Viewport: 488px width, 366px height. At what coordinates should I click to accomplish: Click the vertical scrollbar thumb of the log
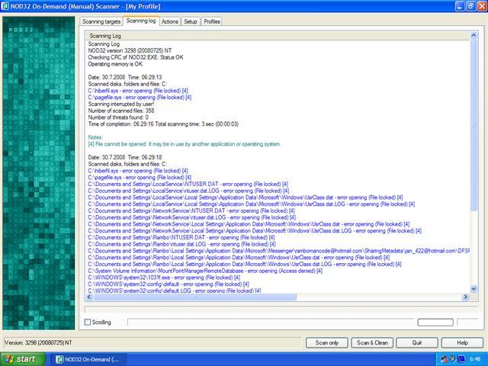pyautogui.click(x=474, y=124)
